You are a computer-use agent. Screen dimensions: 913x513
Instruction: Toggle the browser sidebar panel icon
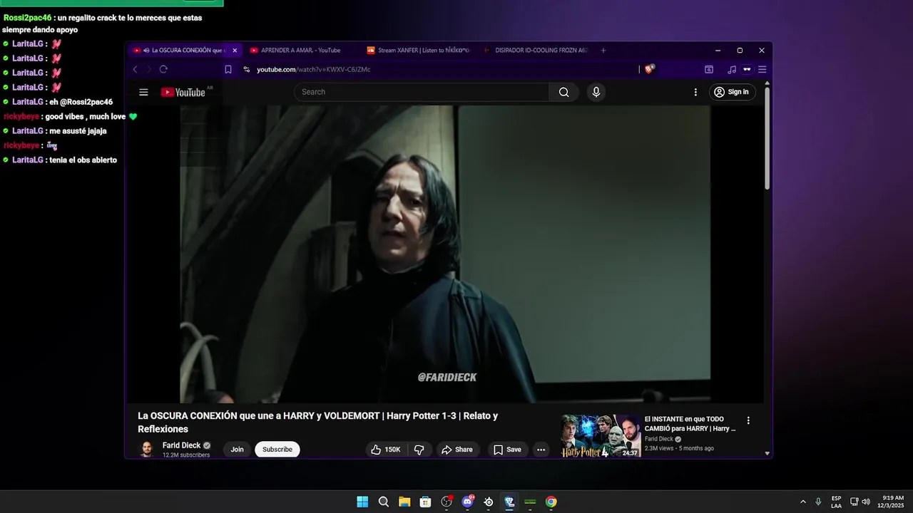click(x=709, y=69)
